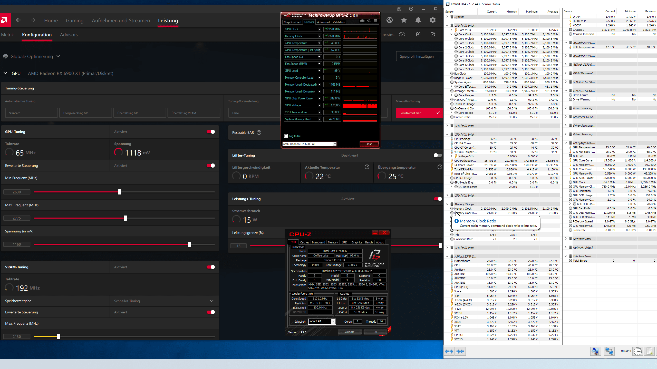Open the Graphics Card tab in GPU-Z

click(x=292, y=22)
